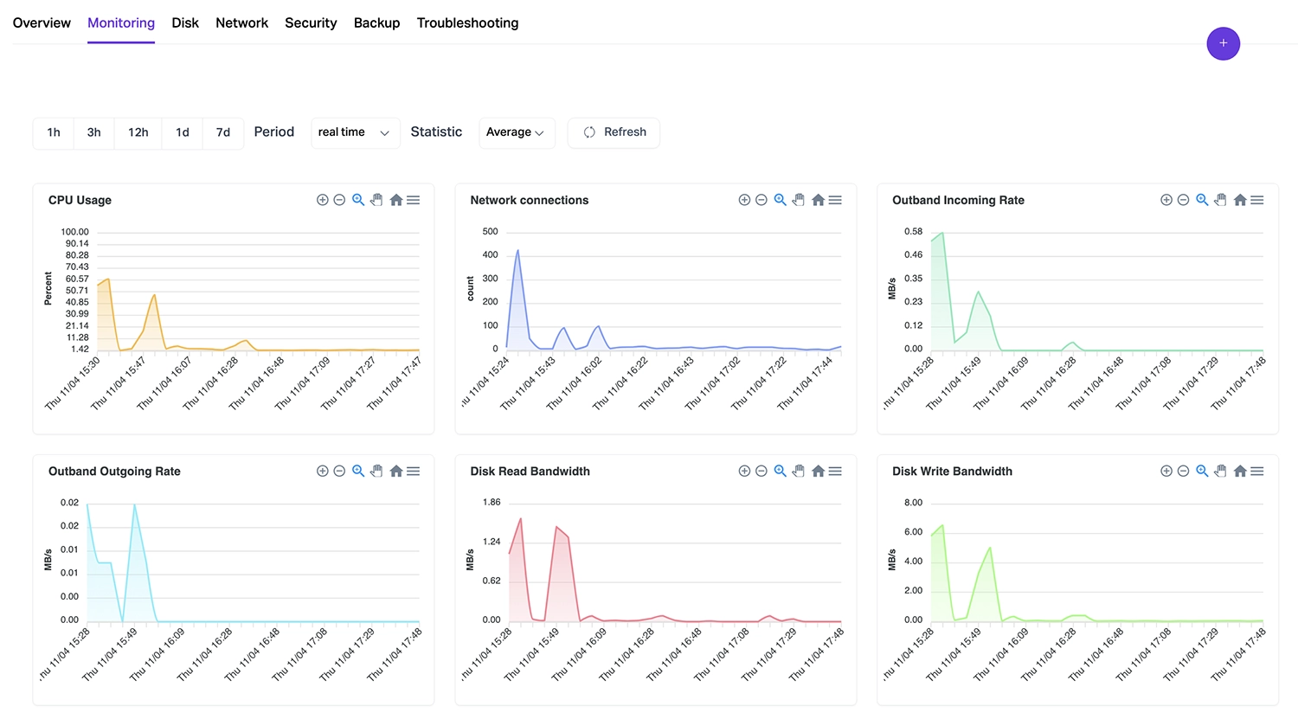Open the Statistic Average dropdown
Screen dimensions: 1298x719
(x=517, y=132)
